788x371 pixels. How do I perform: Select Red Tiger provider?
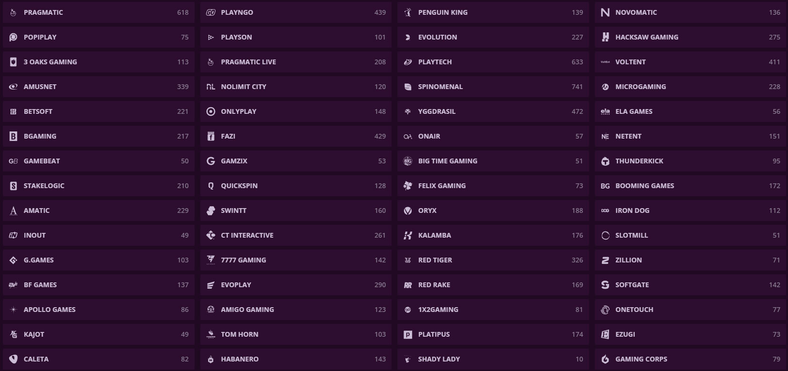[492, 260]
